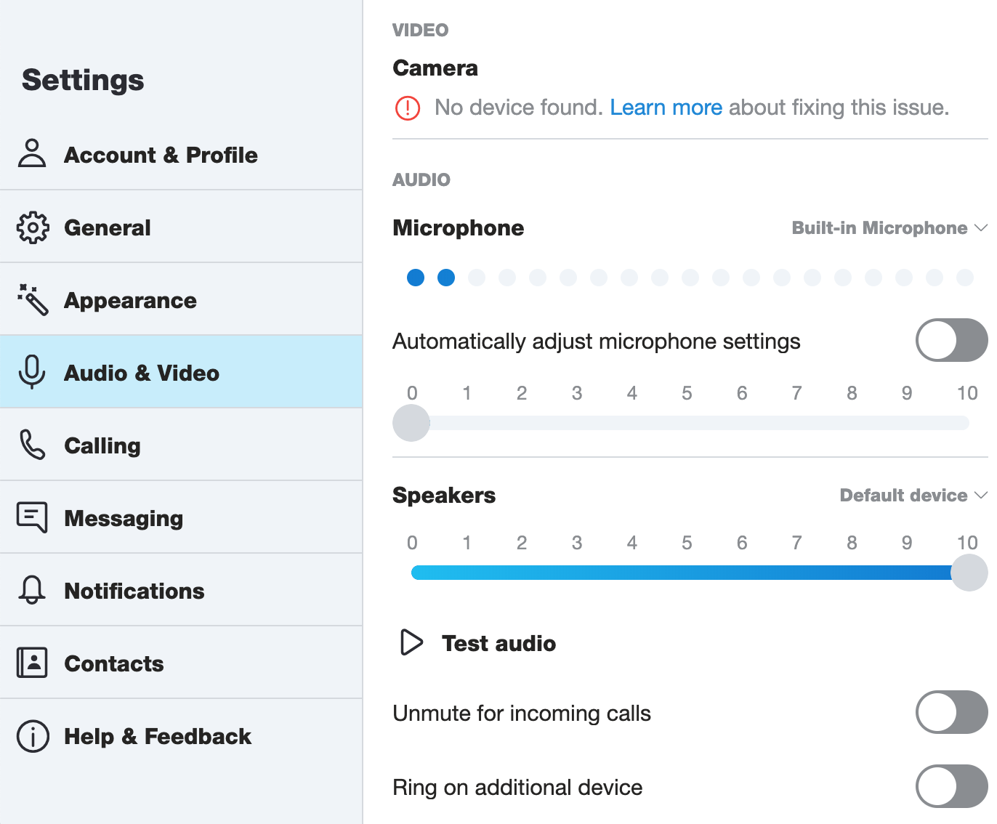The height and width of the screenshot is (824, 997).
Task: Open Messaging settings
Action: 181,517
